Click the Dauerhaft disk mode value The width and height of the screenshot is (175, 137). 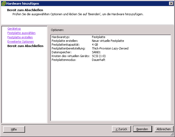pos(98,60)
